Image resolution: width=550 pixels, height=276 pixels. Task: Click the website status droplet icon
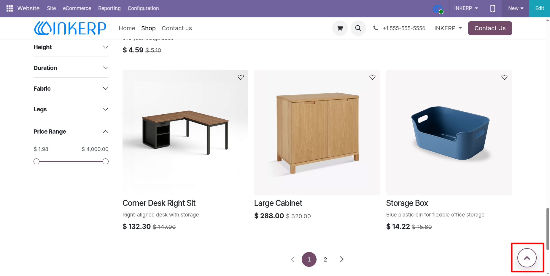click(x=438, y=9)
